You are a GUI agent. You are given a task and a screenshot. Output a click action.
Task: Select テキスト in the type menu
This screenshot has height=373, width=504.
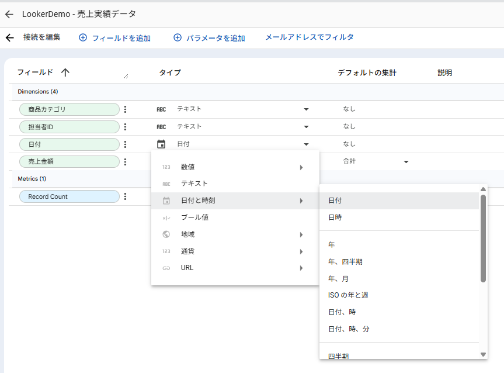coord(235,184)
